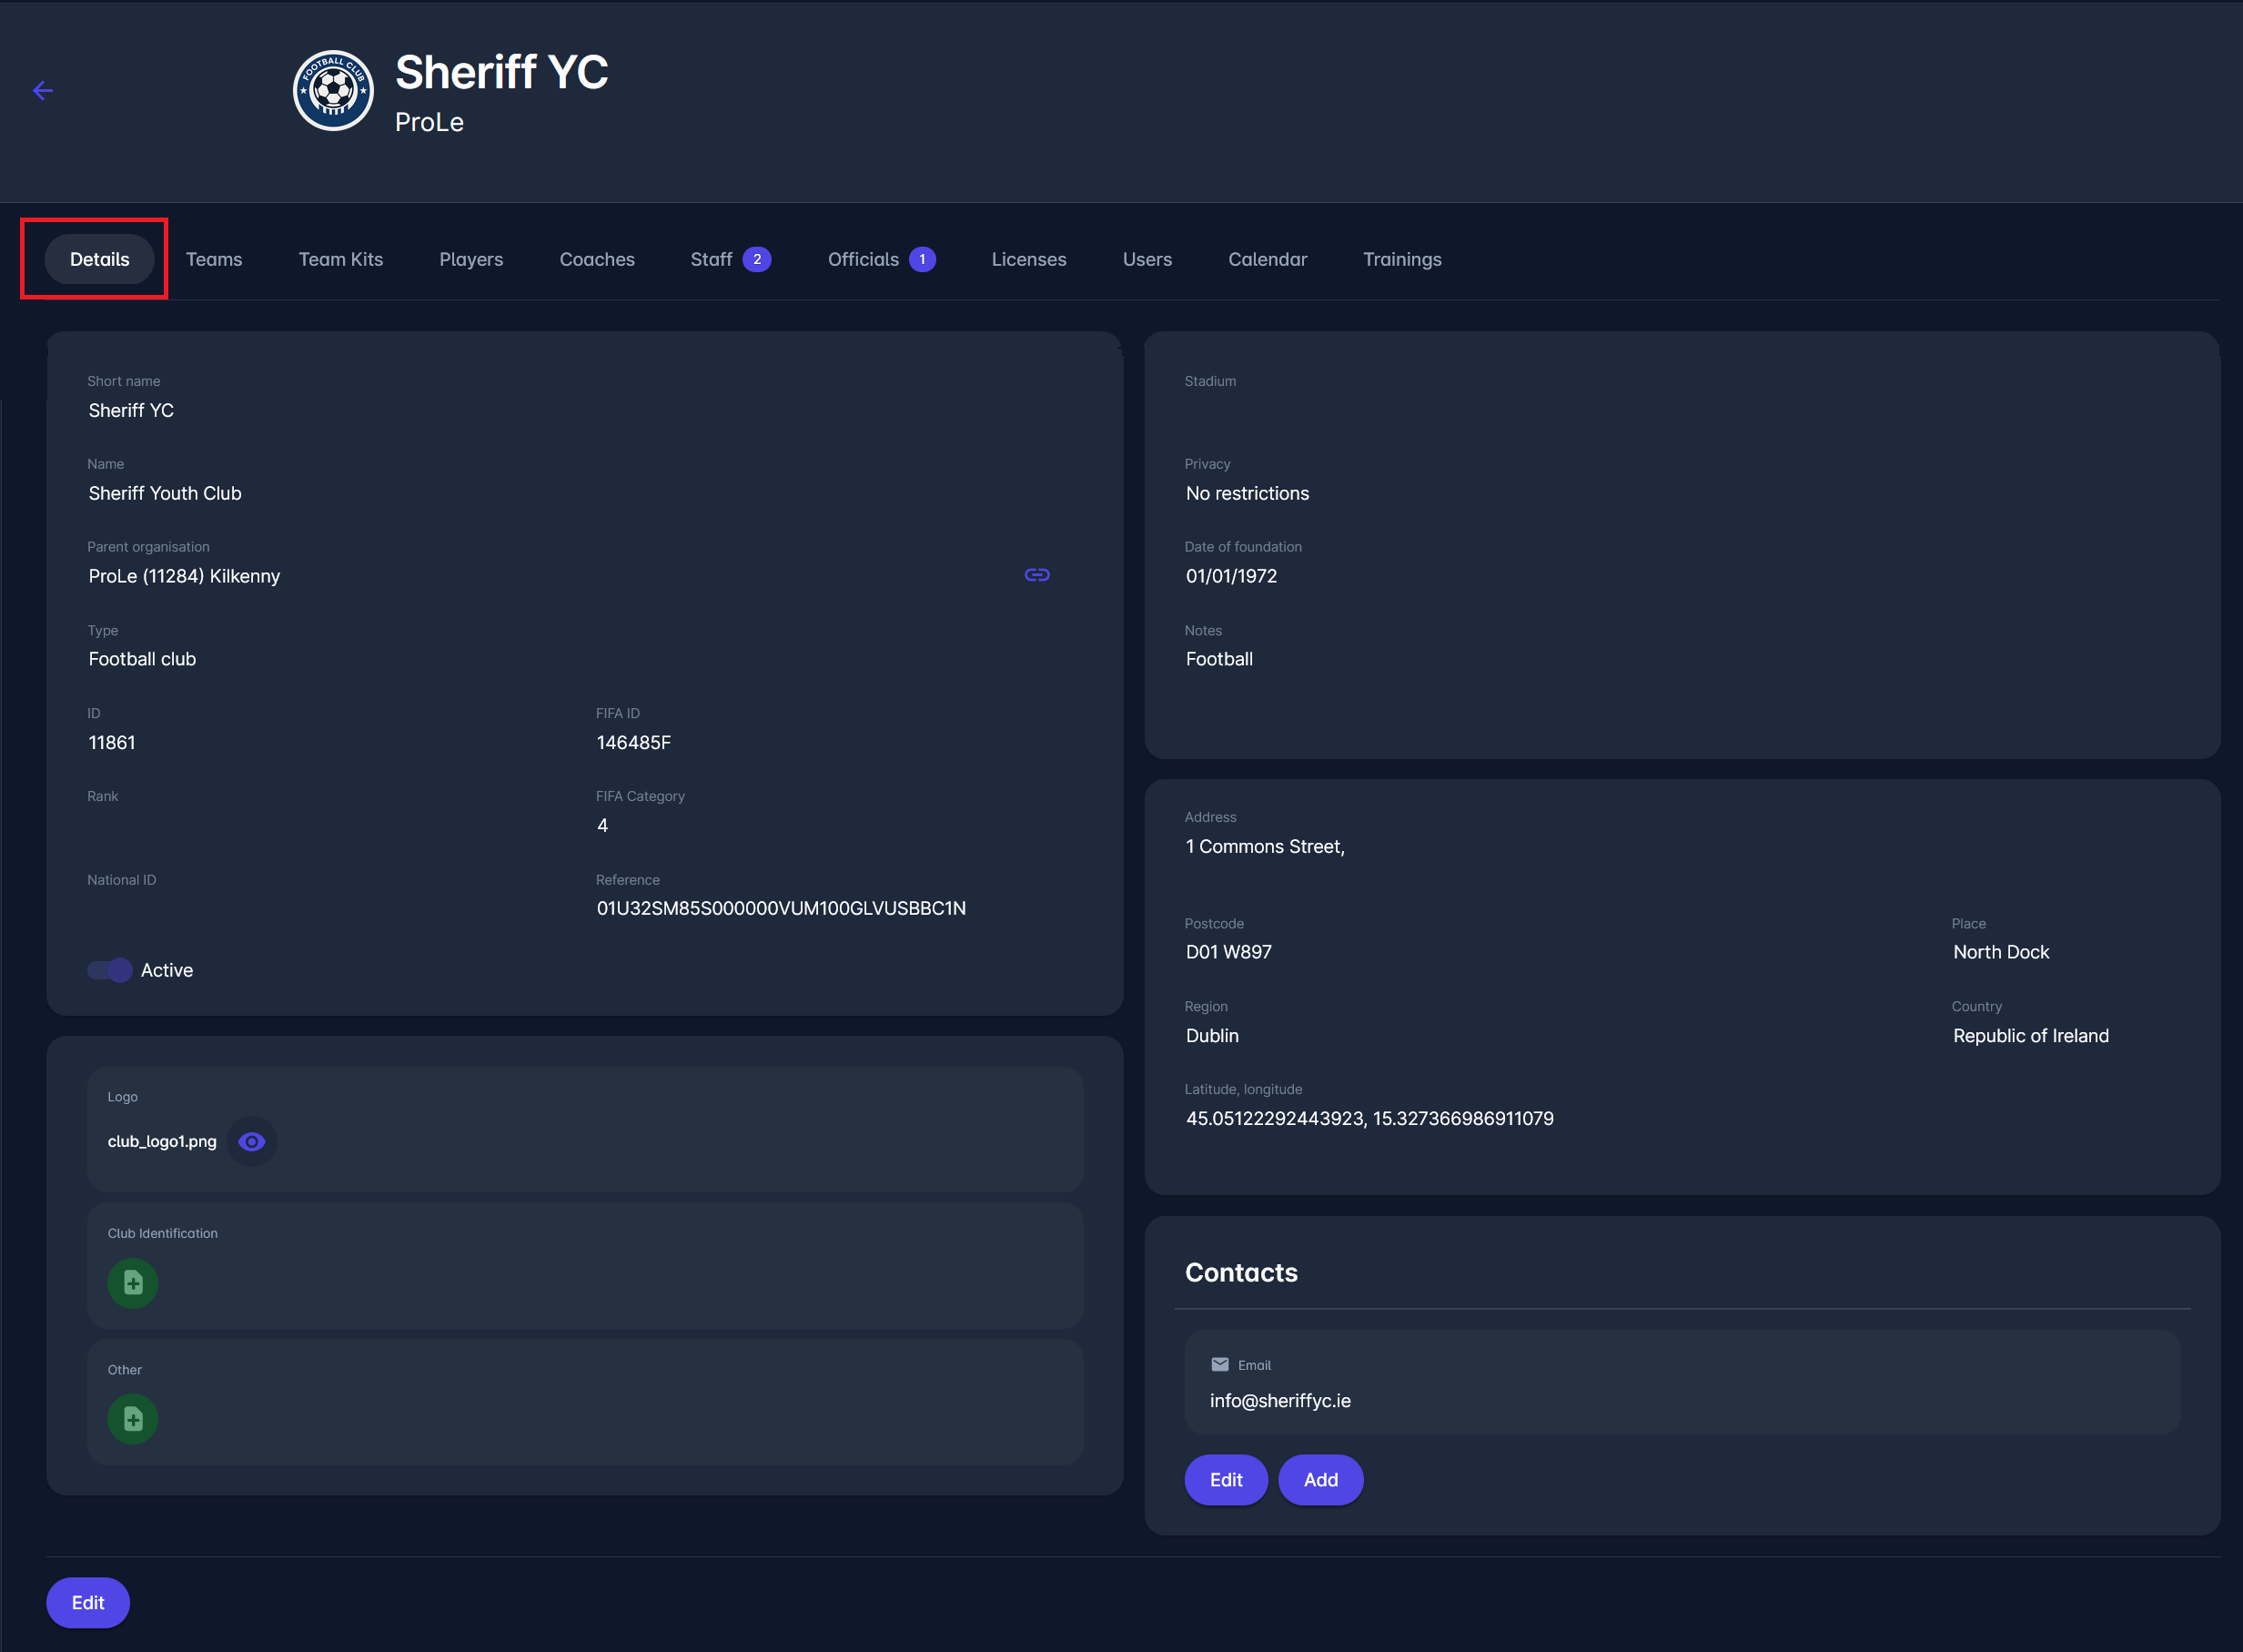This screenshot has width=2243, height=1652.
Task: Open the Officials badge showing 1
Action: (x=922, y=260)
